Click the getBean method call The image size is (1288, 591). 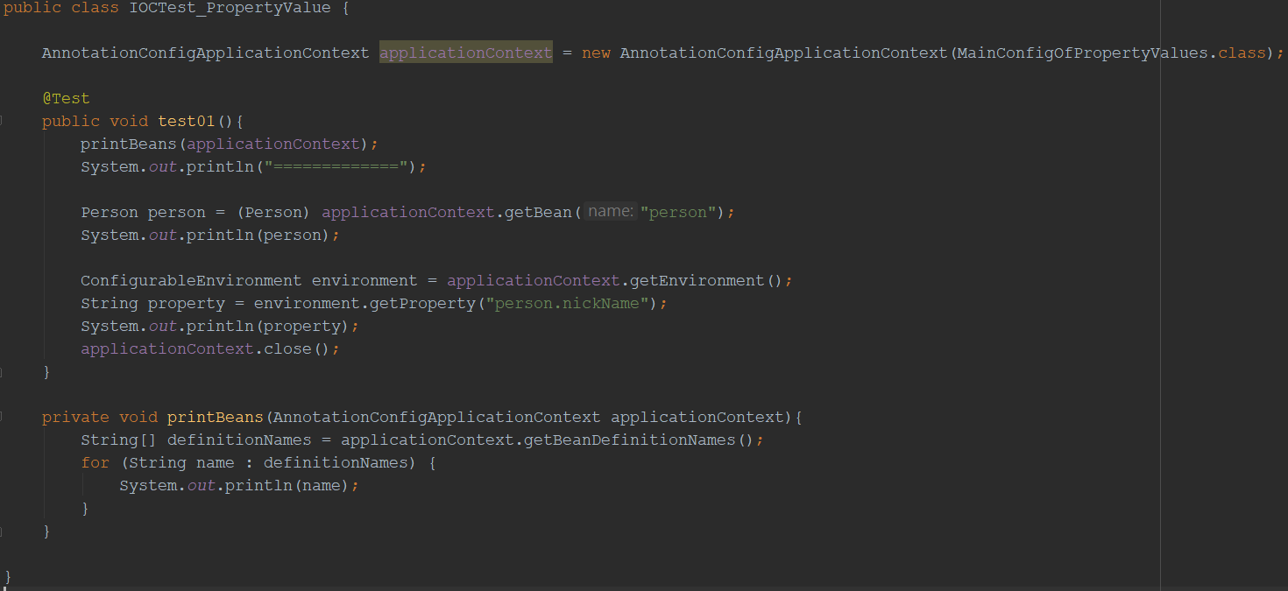tap(539, 212)
